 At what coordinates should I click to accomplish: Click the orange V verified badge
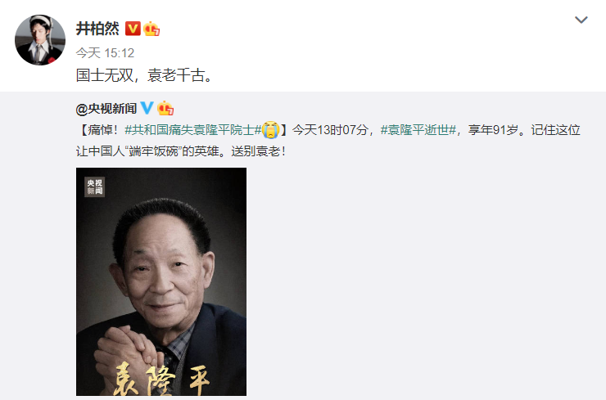click(133, 29)
